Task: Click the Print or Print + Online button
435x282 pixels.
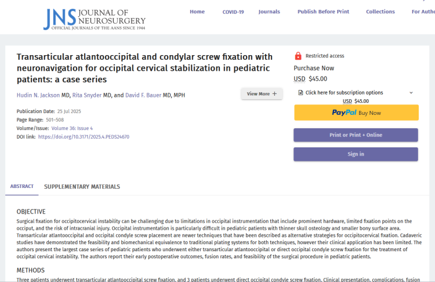Action: (x=356, y=135)
